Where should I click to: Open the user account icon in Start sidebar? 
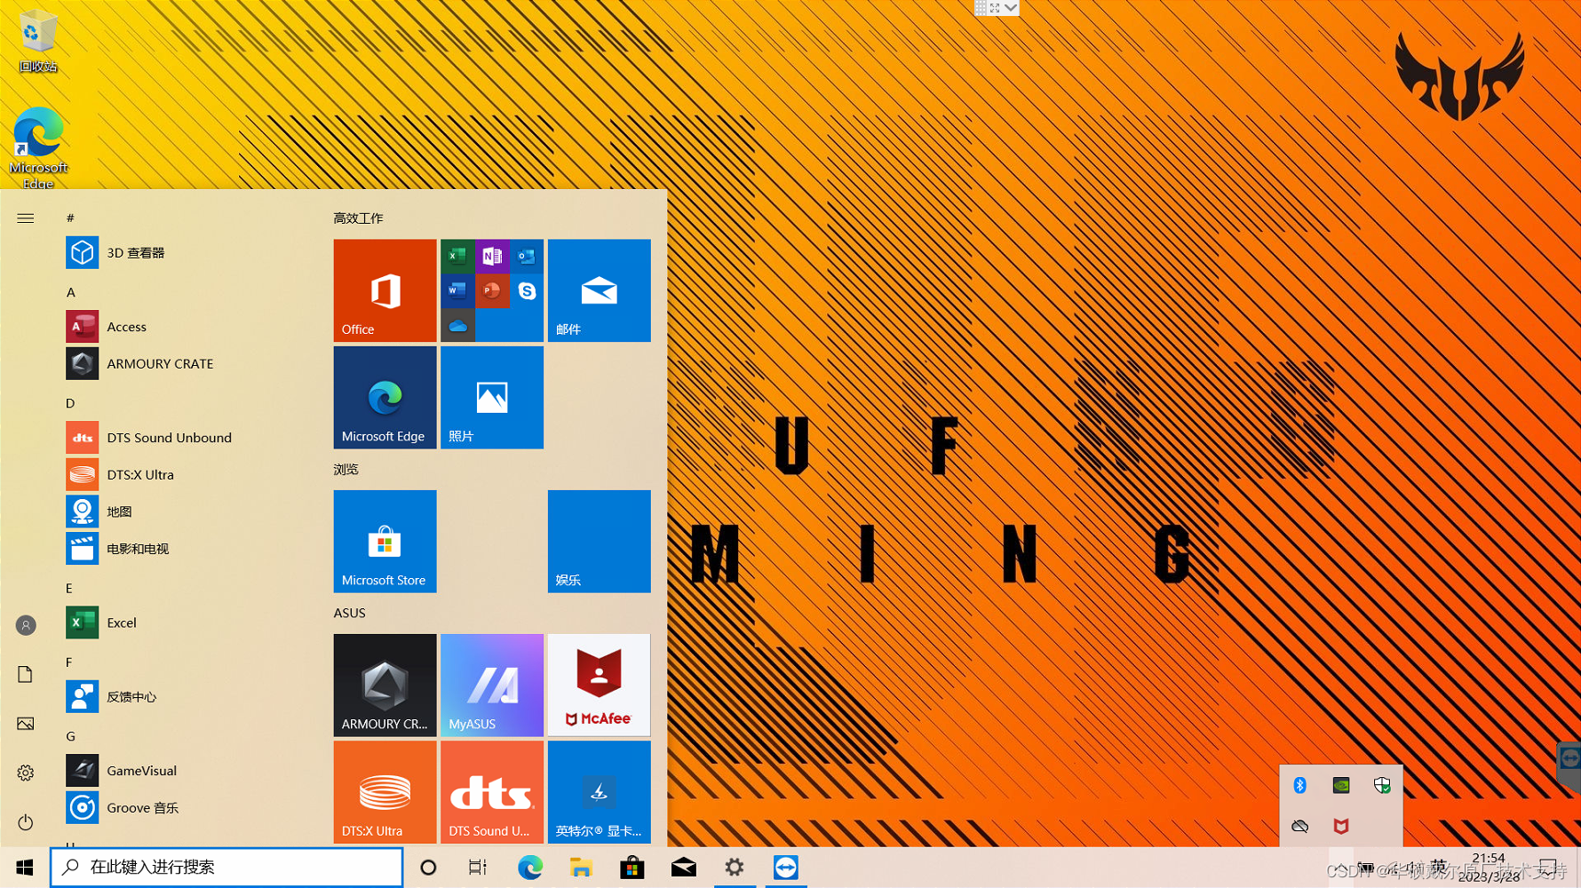click(x=26, y=626)
